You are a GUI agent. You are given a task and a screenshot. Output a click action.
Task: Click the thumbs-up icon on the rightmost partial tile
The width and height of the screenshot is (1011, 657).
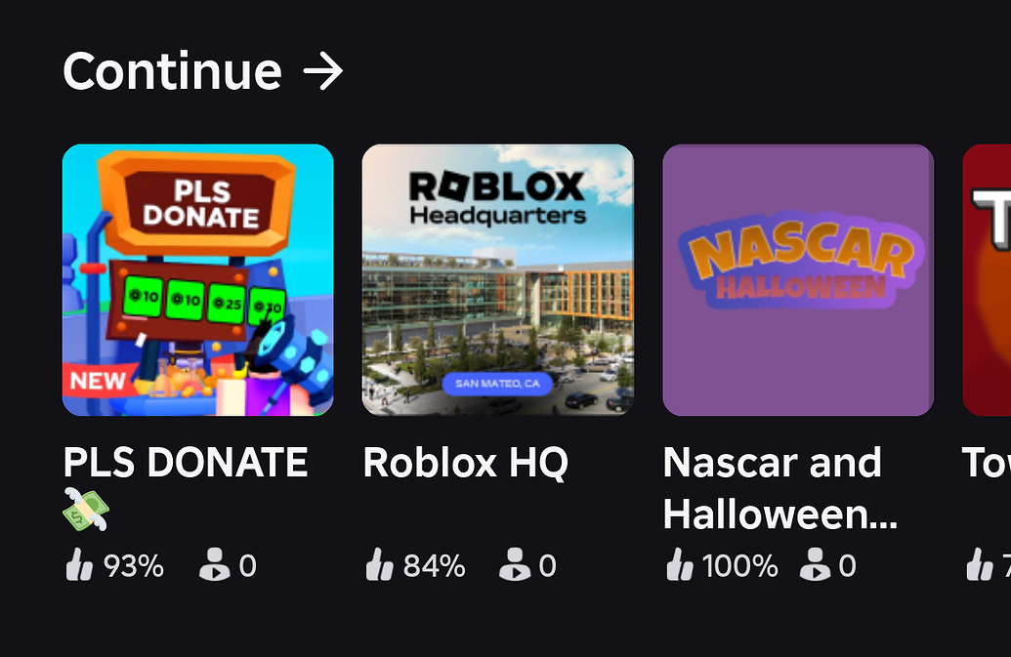click(980, 565)
